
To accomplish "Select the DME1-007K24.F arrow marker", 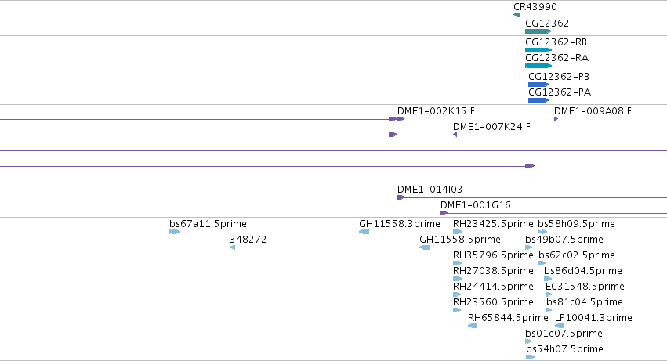I will (x=455, y=135).
